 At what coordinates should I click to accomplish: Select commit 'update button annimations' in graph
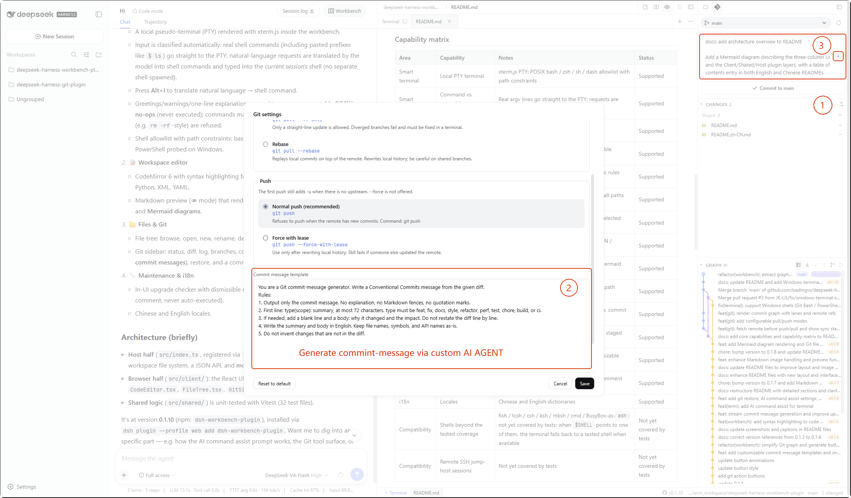pyautogui.click(x=746, y=460)
